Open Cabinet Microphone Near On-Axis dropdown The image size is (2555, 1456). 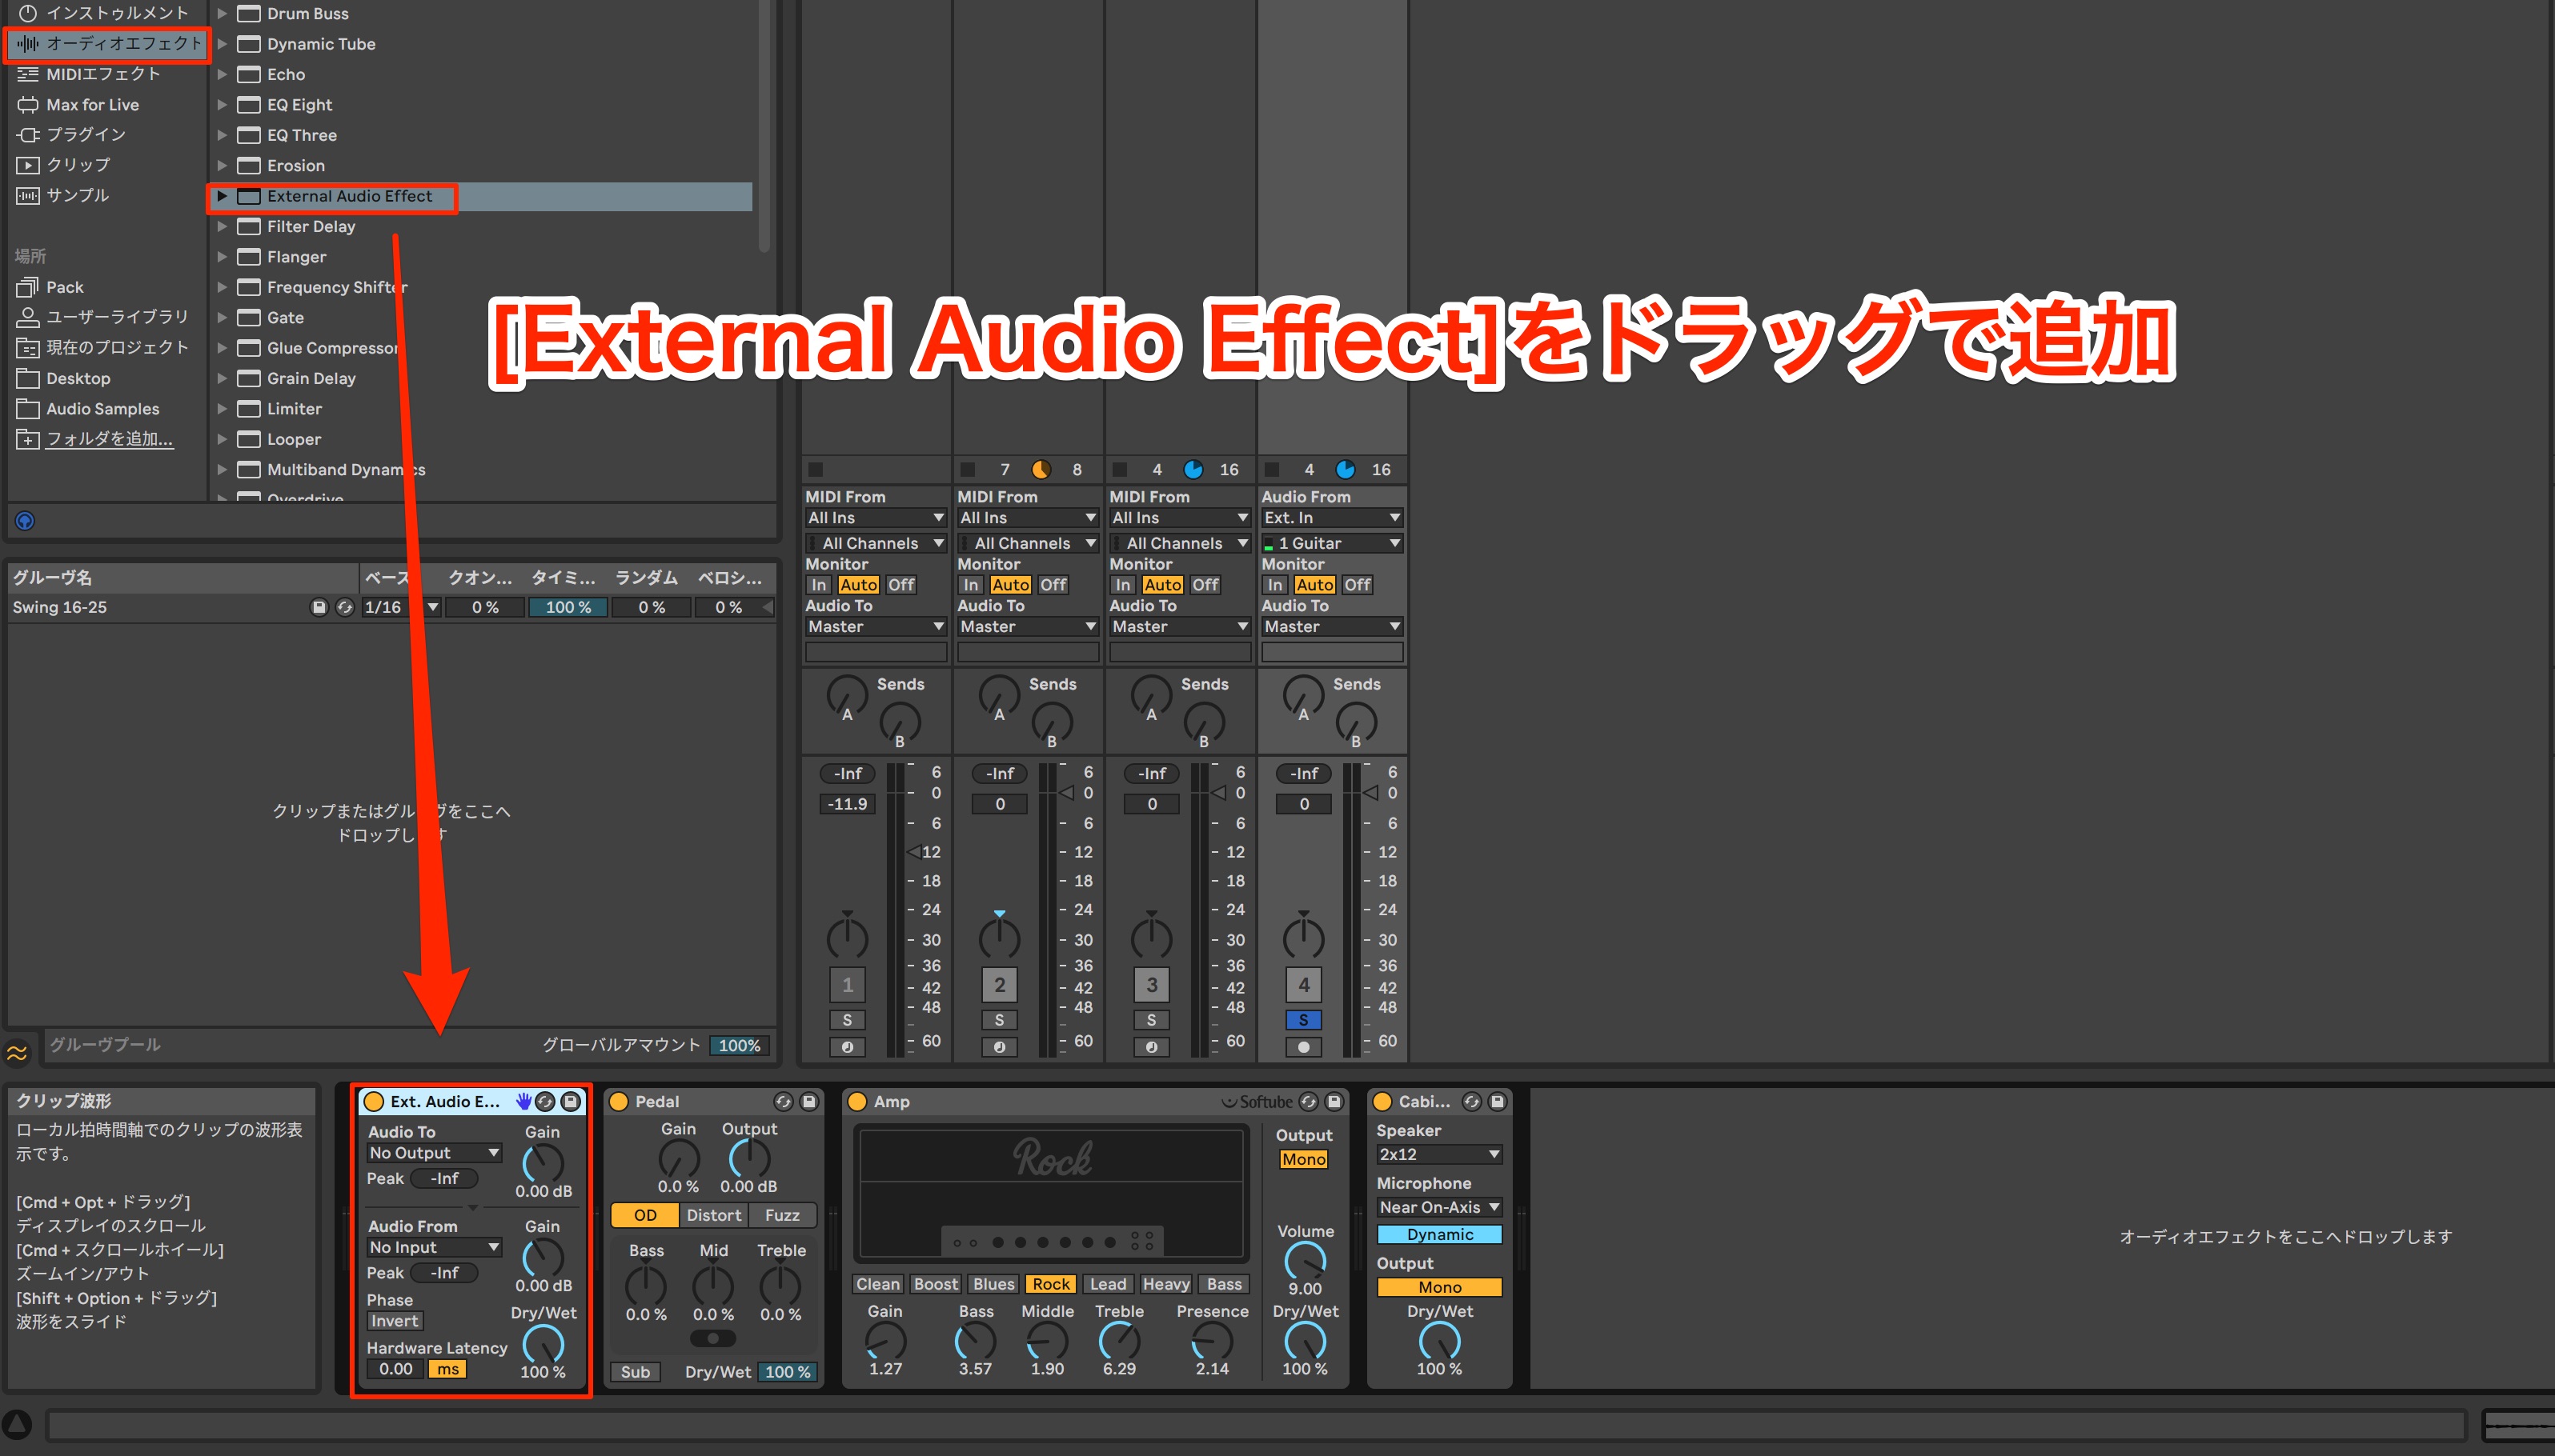1439,1207
